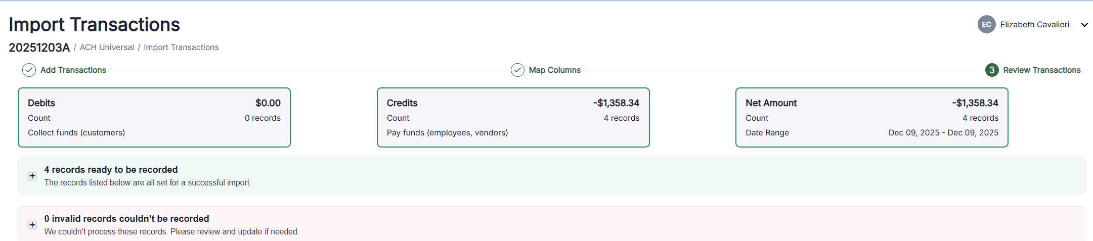Navigate to the ACH Universal breadcrumb link
The height and width of the screenshot is (241, 1093).
(x=107, y=47)
